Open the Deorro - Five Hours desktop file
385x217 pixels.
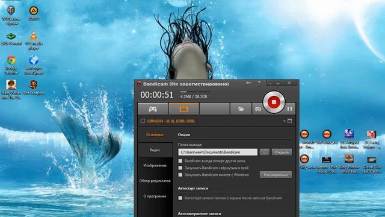click(x=327, y=165)
